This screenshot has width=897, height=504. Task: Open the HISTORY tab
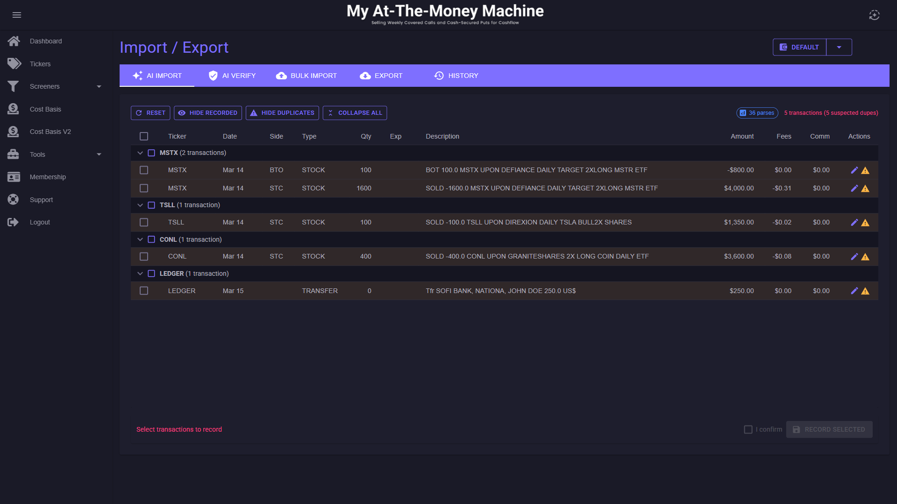[x=456, y=76]
